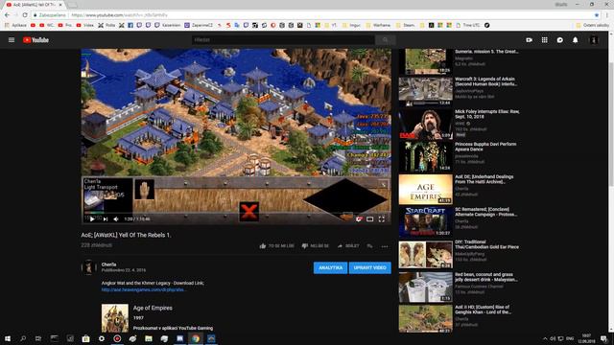Open SC Remastered Conclave video thumbnail
This screenshot has width=614, height=345.
(426, 221)
